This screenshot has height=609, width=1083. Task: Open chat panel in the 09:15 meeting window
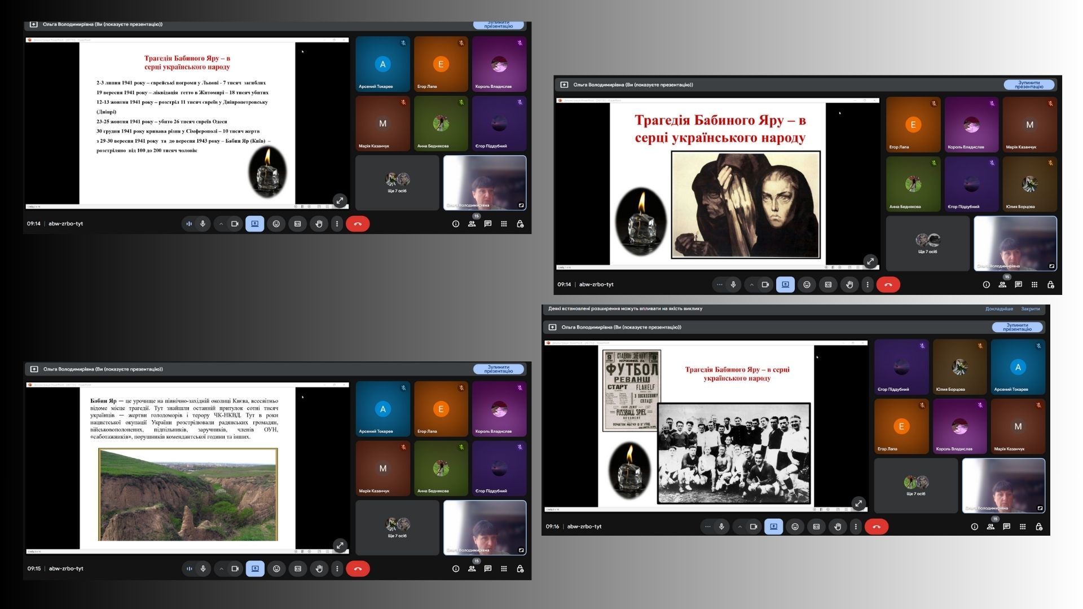(x=488, y=568)
